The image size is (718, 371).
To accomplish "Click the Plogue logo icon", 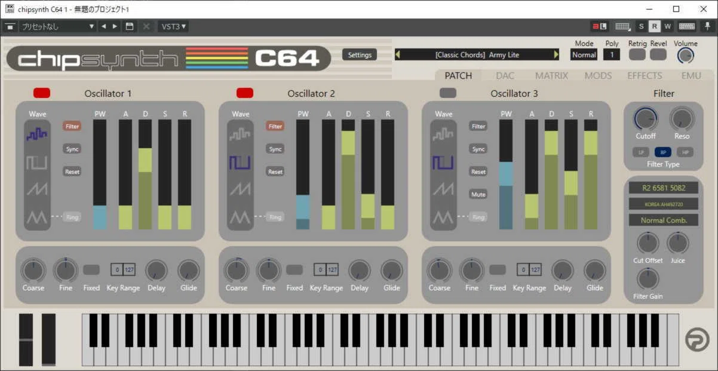I will [x=697, y=339].
